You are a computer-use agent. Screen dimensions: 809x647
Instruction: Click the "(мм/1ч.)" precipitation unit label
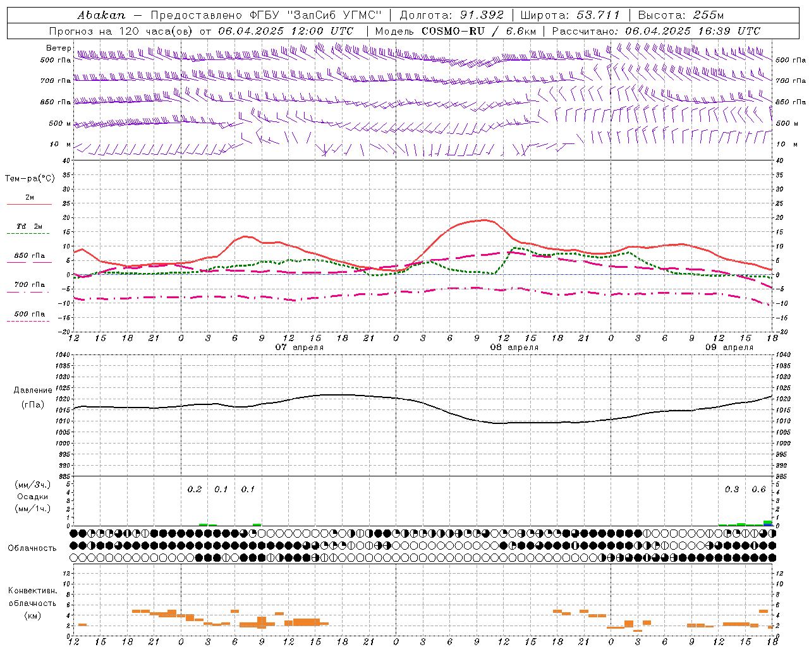(x=33, y=509)
